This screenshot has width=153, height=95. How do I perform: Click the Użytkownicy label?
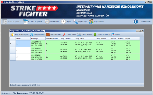tap(99, 22)
